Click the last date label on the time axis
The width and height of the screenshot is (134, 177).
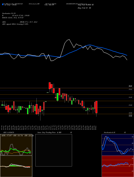coord(96,127)
